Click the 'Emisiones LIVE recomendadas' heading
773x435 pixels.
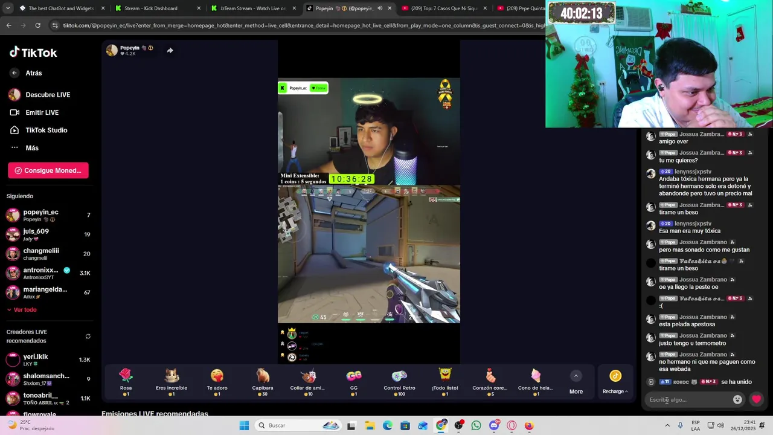(x=155, y=414)
